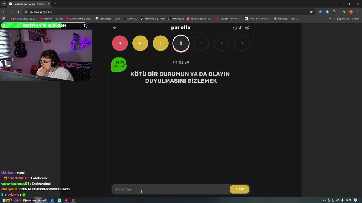Click the 01:39 countdown timer
This screenshot has height=203, width=362.
coord(181,62)
